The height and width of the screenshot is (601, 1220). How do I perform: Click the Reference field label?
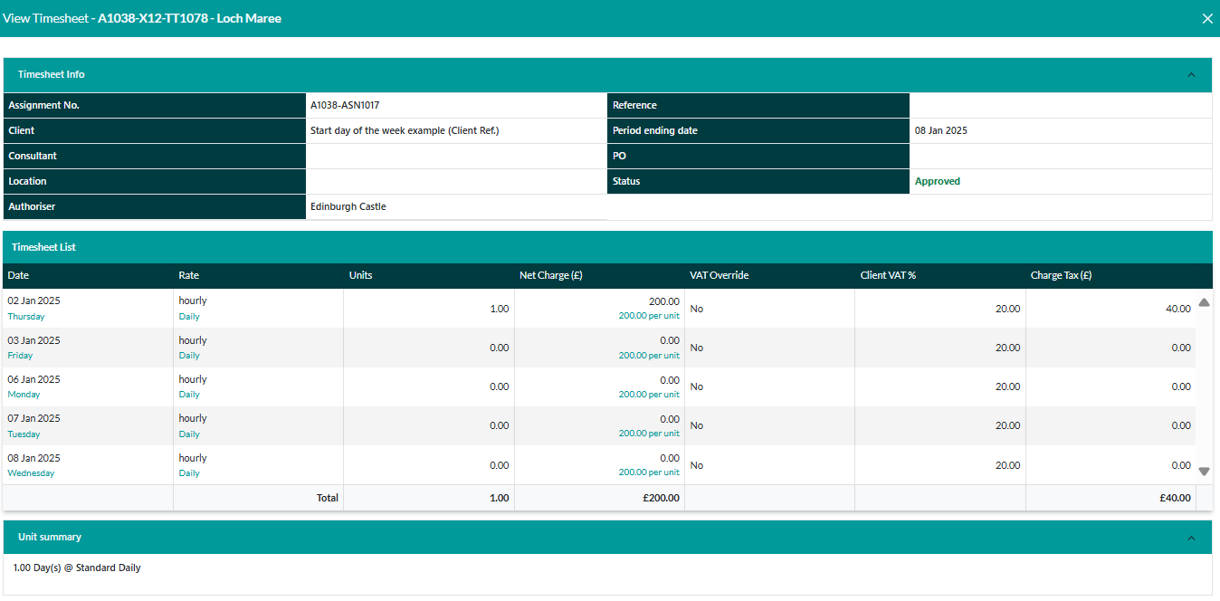point(634,105)
